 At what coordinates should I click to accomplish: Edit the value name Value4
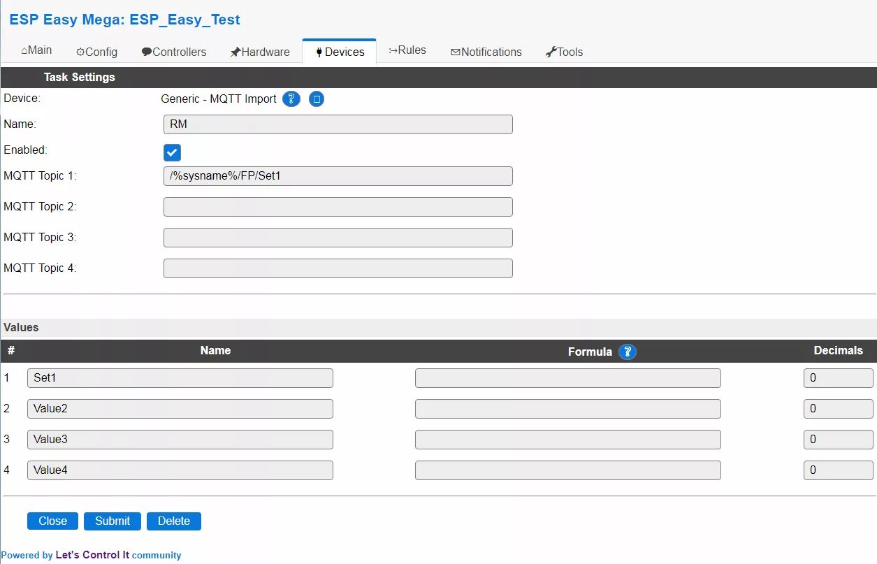pyautogui.click(x=180, y=470)
